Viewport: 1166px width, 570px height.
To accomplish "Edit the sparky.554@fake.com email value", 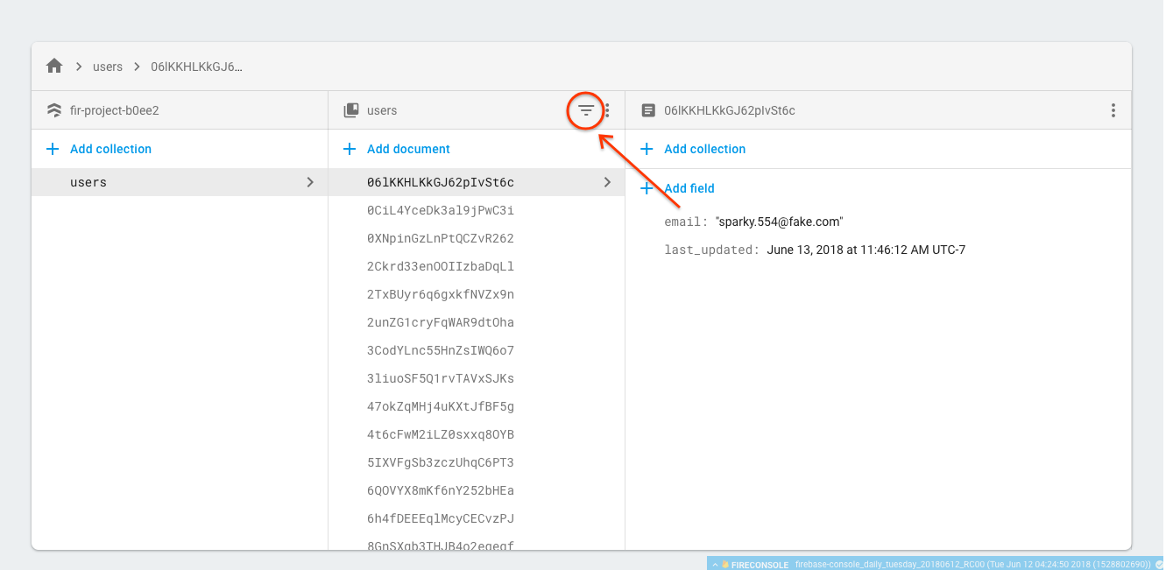I will pos(779,222).
